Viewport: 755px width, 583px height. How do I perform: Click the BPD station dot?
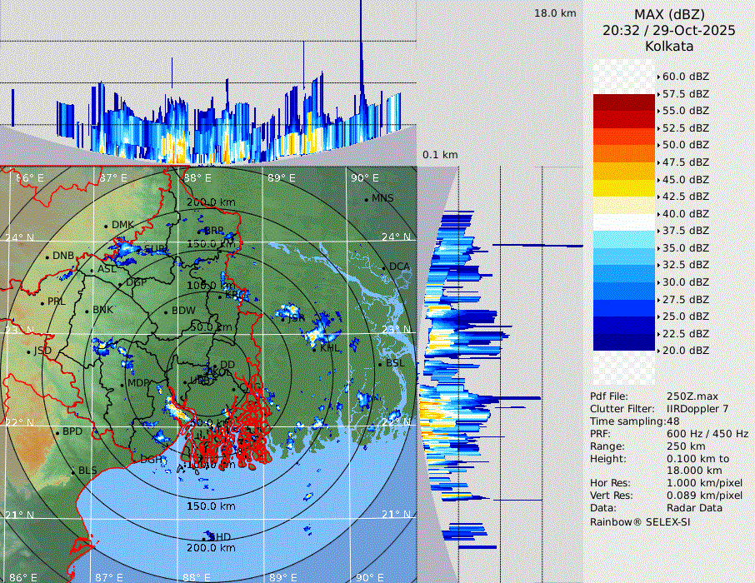point(57,432)
